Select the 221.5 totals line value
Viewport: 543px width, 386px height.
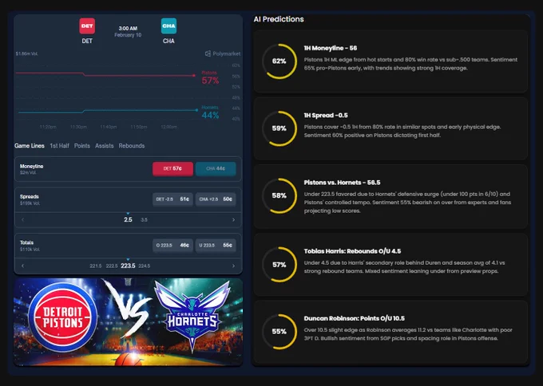[96, 266]
